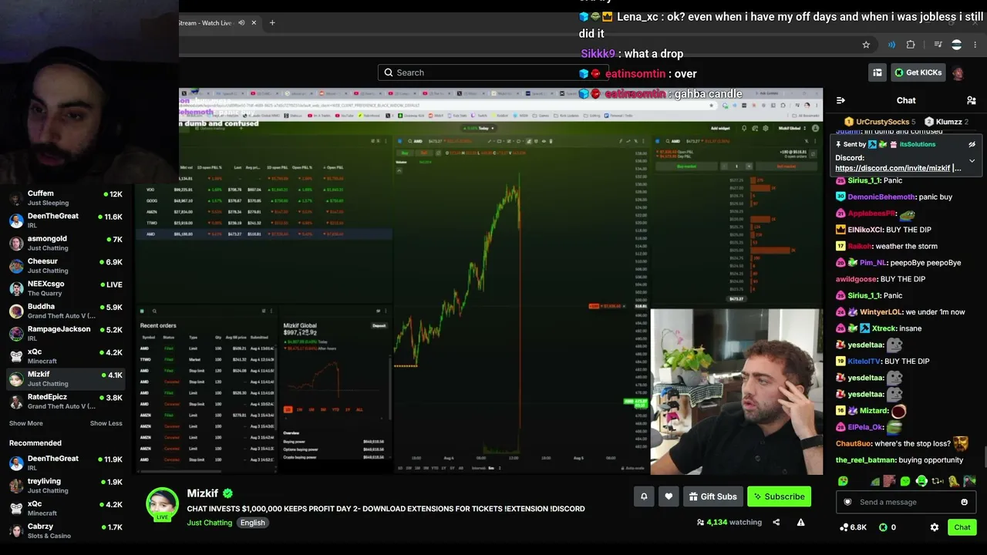987x555 pixels.
Task: Click the Mizkif channel avatar with LIVE badge
Action: pyautogui.click(x=163, y=504)
